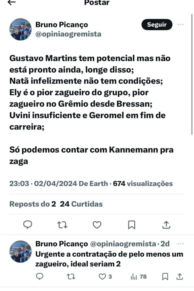Open Bruno Picanço's profile picture
Viewport: 194px width, 291px height.
(x=20, y=29)
